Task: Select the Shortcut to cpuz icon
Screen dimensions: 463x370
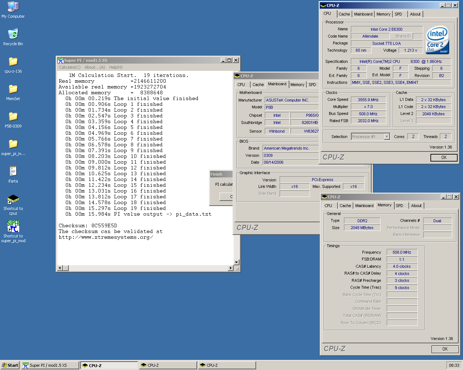Action: coord(13,204)
